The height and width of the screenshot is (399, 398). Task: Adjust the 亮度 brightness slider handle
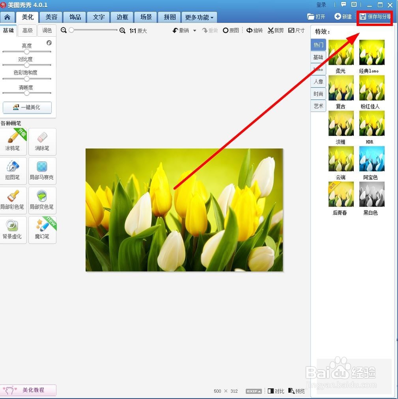coord(27,52)
